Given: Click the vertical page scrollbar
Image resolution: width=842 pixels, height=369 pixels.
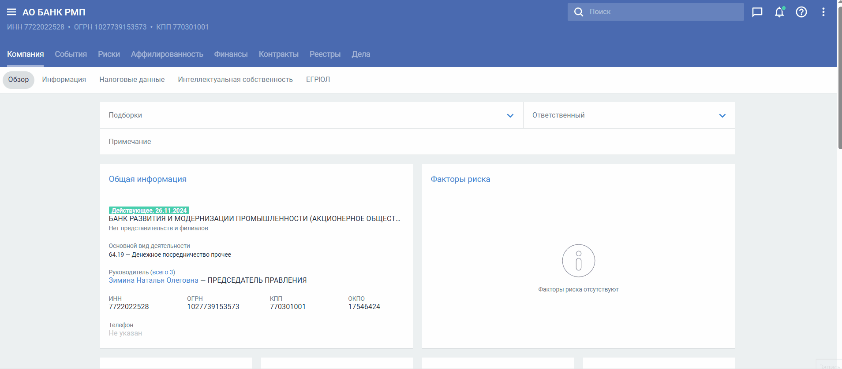Looking at the screenshot, I should coord(839,79).
